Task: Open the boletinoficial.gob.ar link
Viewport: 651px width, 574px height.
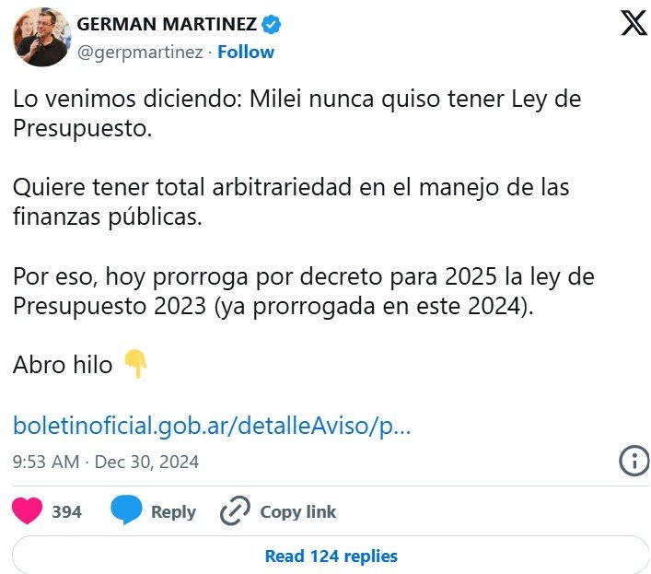Action: pos(212,427)
